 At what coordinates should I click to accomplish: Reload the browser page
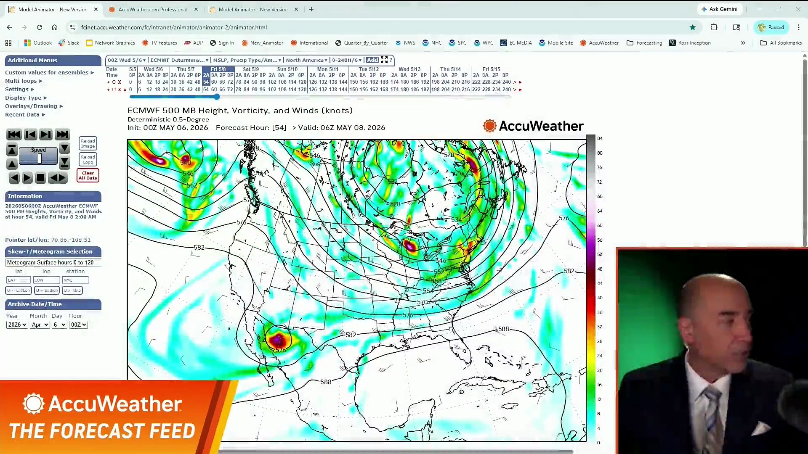click(x=40, y=27)
